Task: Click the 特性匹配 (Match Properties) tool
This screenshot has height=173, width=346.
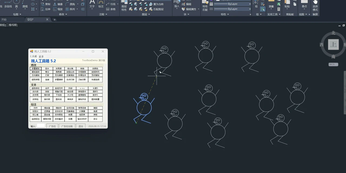Action: point(205,6)
